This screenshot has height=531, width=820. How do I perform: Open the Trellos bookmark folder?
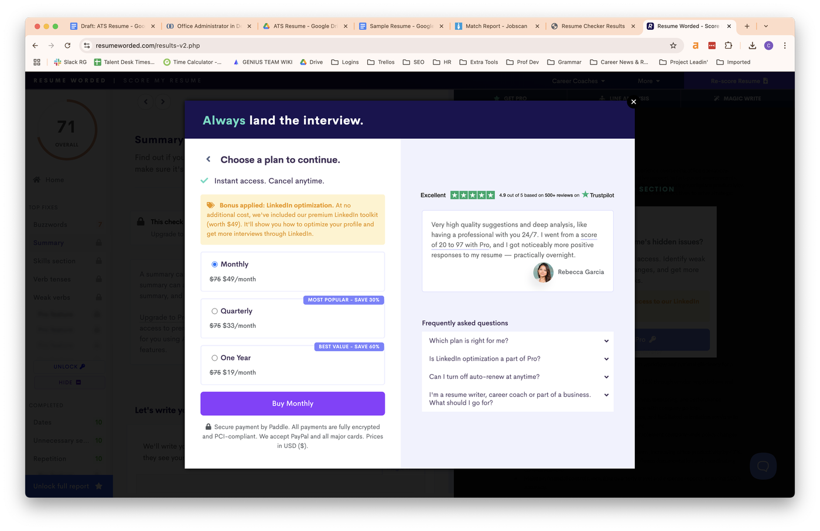click(381, 62)
